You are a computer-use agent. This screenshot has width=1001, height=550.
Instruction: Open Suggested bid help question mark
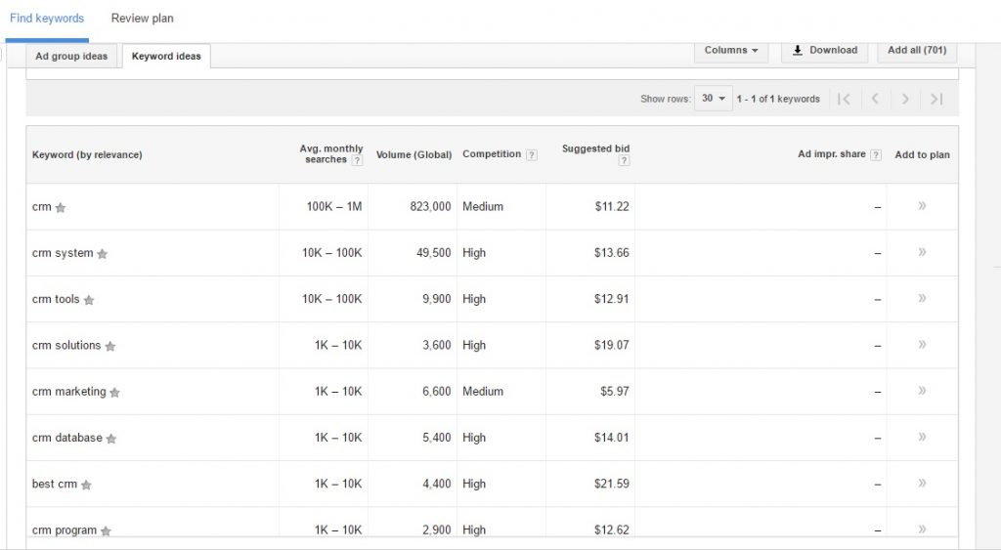(624, 160)
